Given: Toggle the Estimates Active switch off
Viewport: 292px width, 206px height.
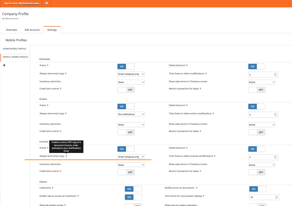Looking at the screenshot, I should pyautogui.click(x=126, y=67).
